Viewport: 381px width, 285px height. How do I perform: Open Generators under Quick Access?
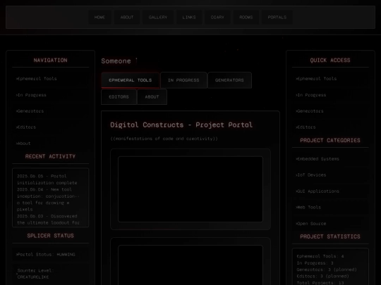(330, 111)
